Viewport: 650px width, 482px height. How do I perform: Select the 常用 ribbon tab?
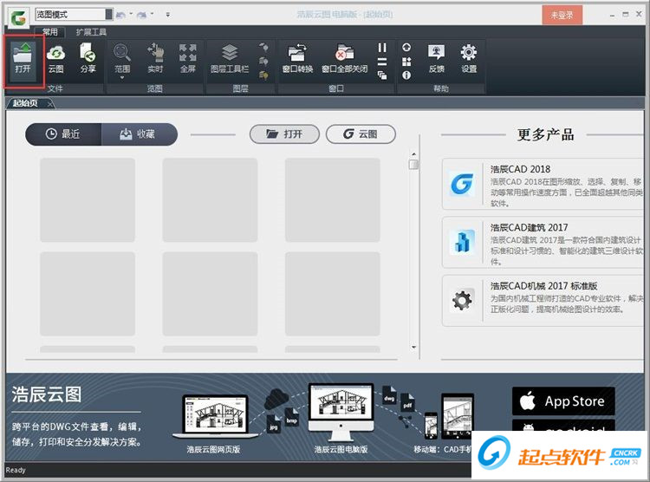click(x=50, y=32)
